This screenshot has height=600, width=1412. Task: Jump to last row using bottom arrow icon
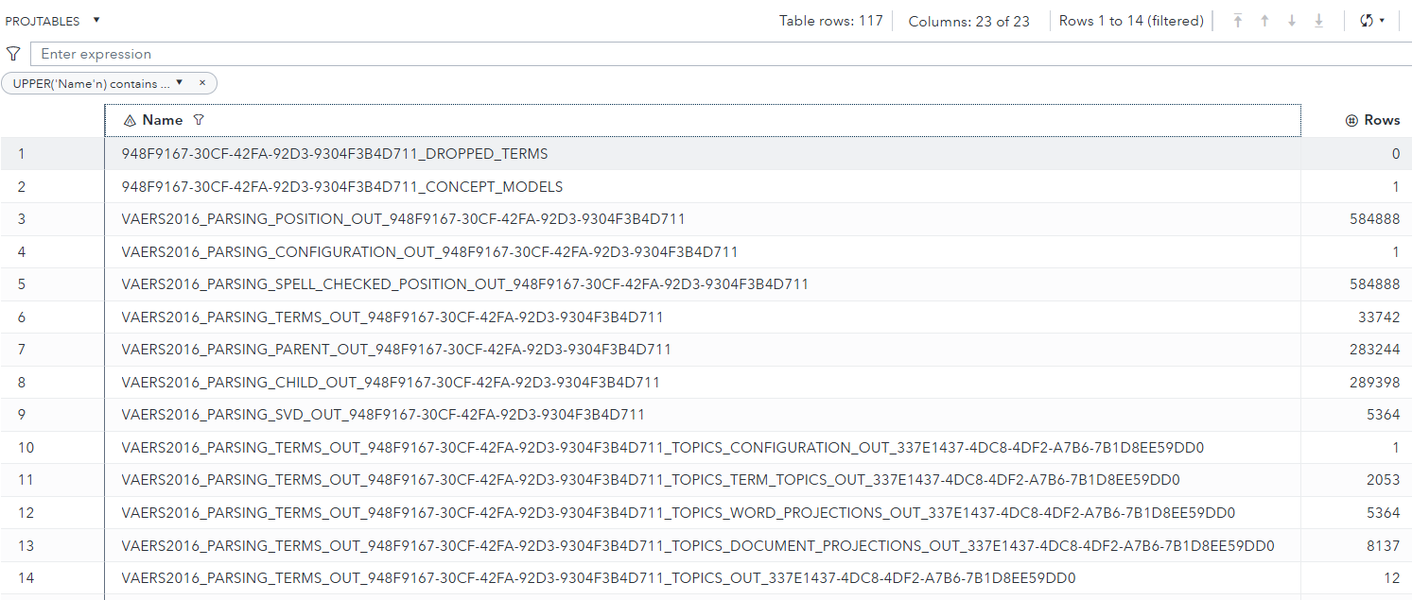(1318, 20)
